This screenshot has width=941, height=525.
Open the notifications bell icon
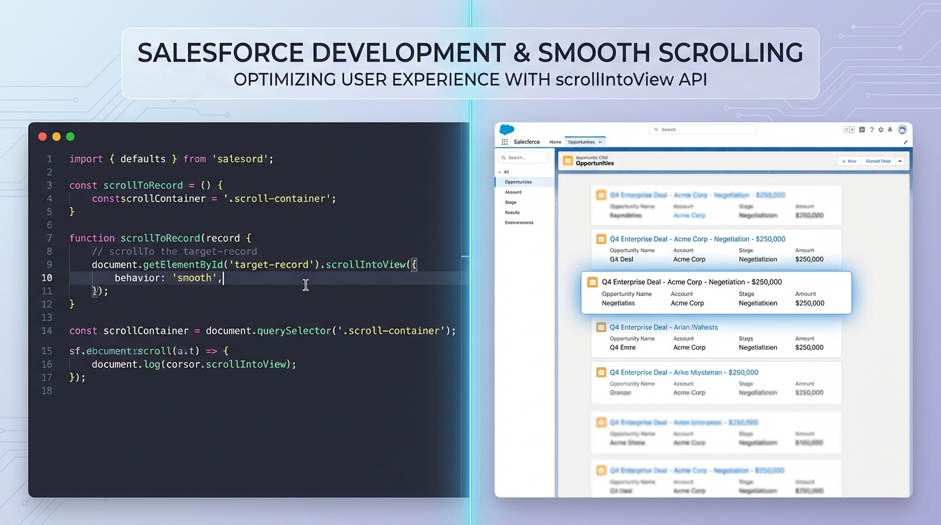[x=890, y=130]
